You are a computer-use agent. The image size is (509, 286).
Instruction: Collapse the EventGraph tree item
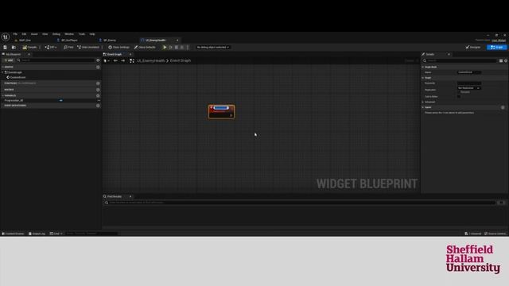tap(2, 72)
